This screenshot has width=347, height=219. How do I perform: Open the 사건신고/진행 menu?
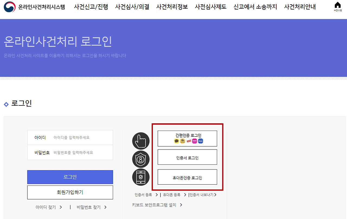[91, 7]
